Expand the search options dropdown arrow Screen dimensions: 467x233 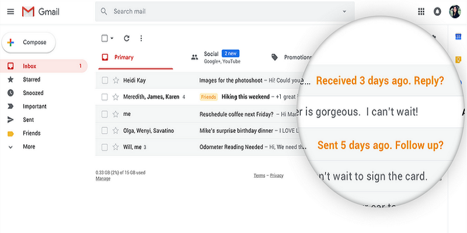[x=344, y=12]
